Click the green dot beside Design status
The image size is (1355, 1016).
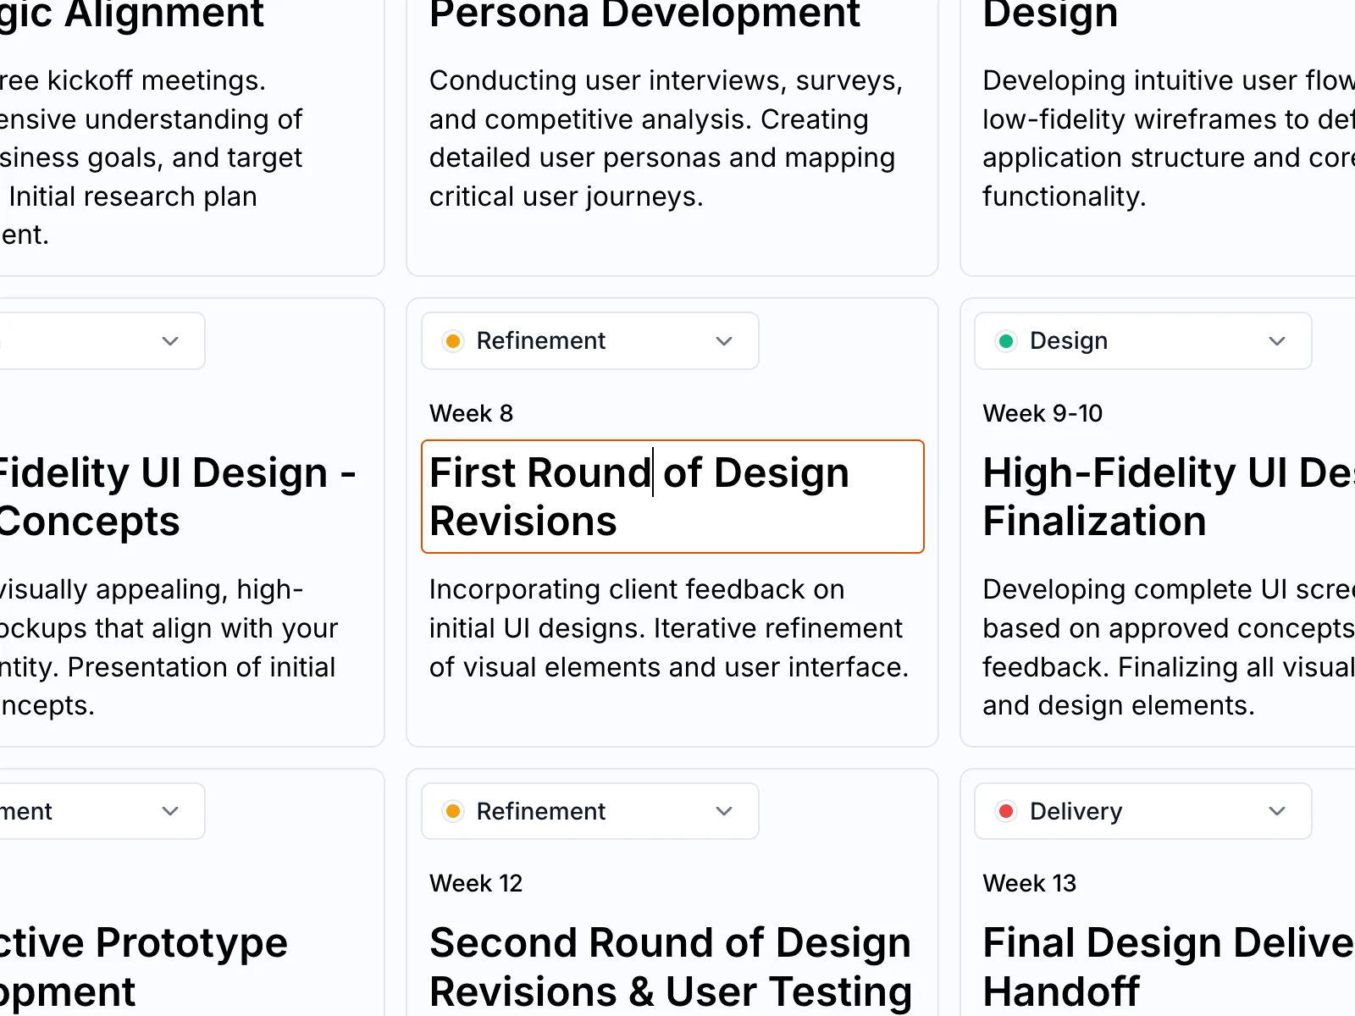[x=1006, y=341]
